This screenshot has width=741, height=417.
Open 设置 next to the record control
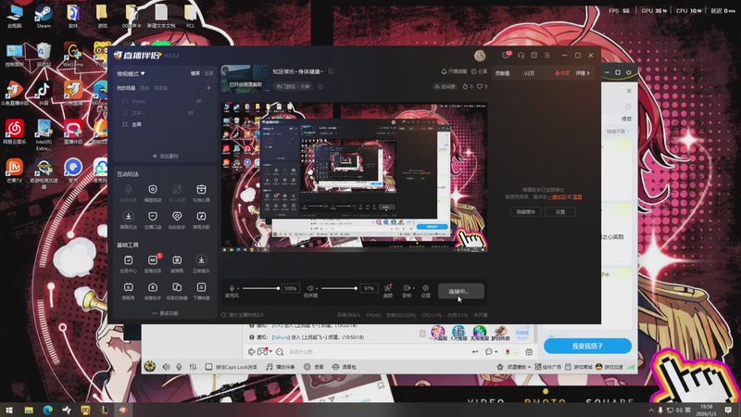426,290
